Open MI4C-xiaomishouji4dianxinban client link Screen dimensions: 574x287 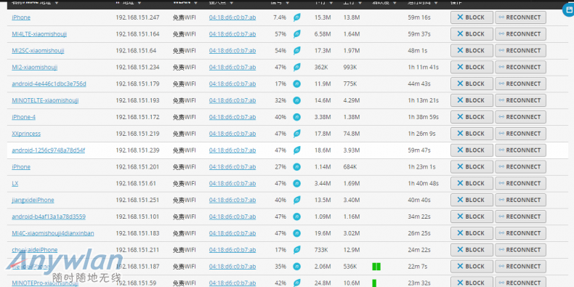pyautogui.click(x=53, y=233)
